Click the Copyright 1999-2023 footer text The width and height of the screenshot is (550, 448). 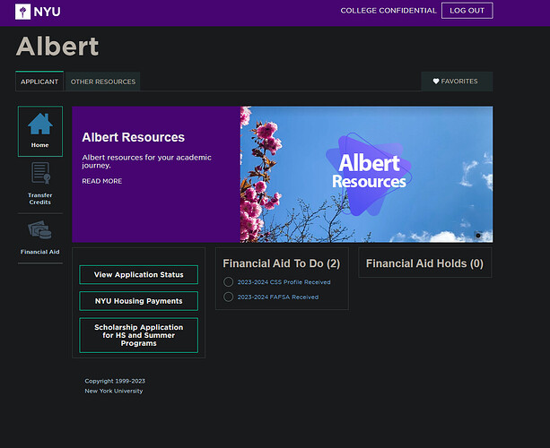[115, 381]
